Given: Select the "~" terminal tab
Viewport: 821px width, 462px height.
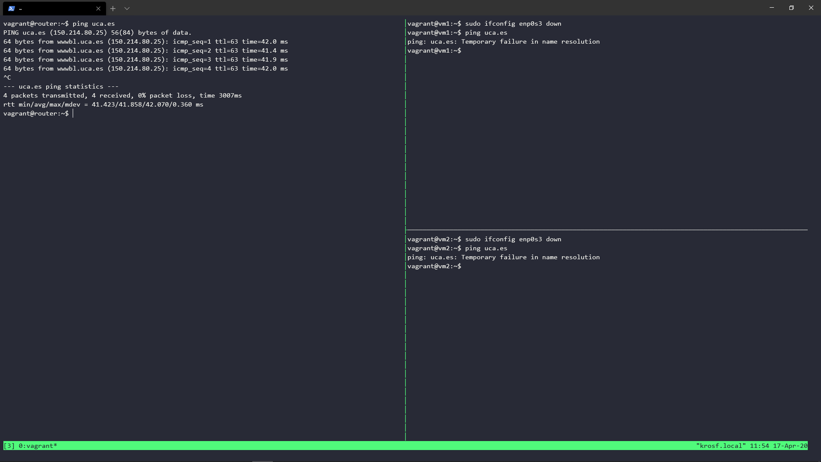Looking at the screenshot, I should point(54,9).
